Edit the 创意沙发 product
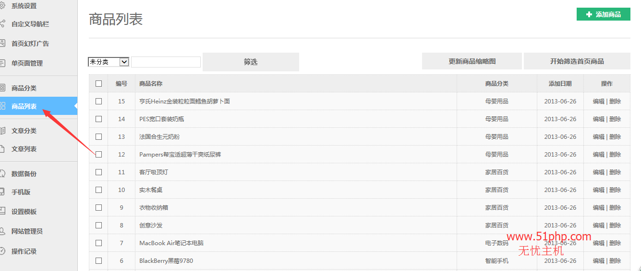The height and width of the screenshot is (271, 641). pyautogui.click(x=599, y=225)
